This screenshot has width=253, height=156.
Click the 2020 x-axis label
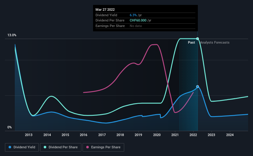click(x=157, y=135)
